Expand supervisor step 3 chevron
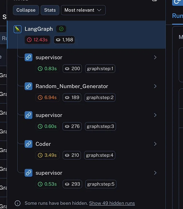 155,115
